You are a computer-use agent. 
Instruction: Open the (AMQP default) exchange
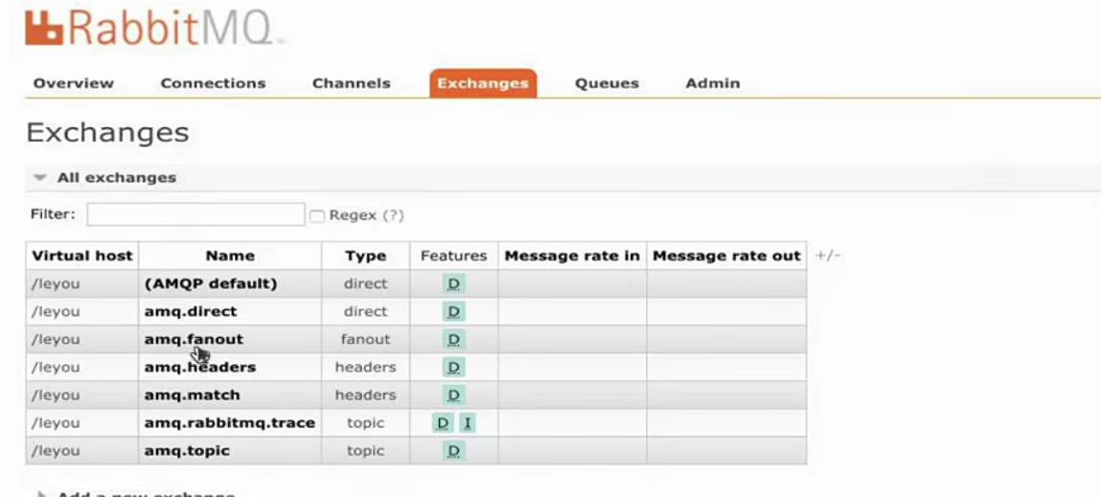211,283
